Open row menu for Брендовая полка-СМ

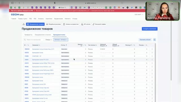pyautogui.click(x=152, y=84)
